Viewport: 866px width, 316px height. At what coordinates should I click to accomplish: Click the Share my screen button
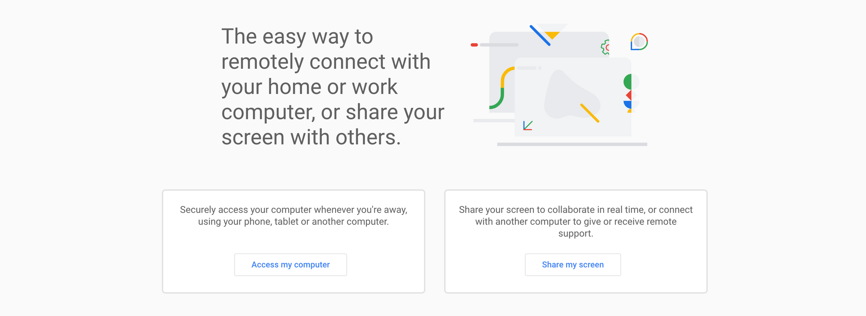coord(572,264)
